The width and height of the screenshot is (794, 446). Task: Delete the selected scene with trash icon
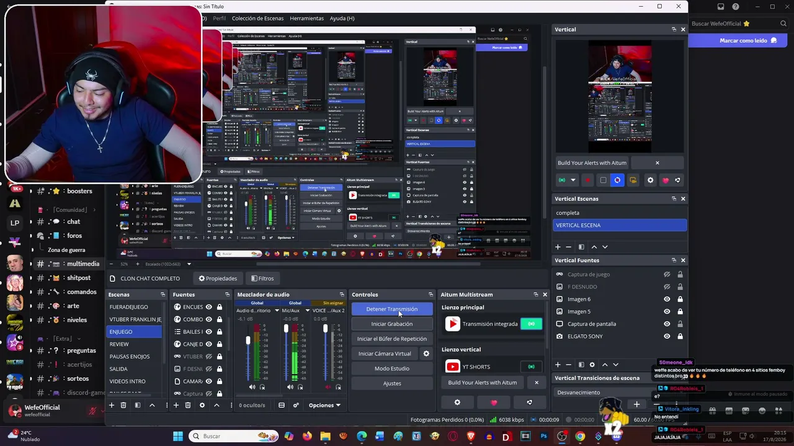click(123, 405)
